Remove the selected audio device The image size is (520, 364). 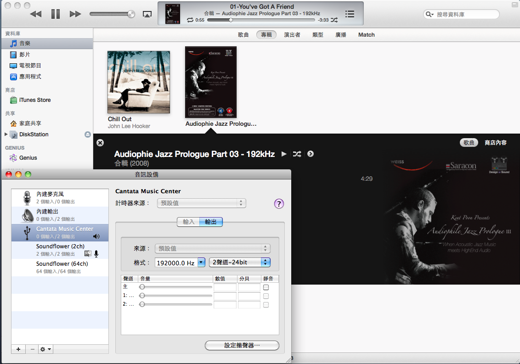(32, 349)
